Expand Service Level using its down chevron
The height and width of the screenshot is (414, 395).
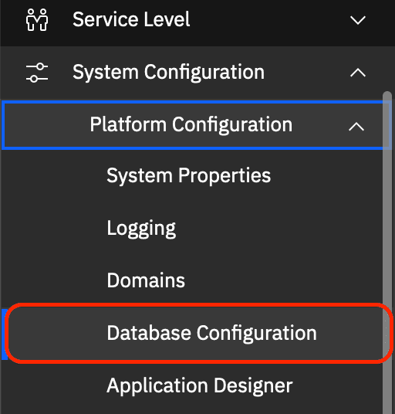[357, 20]
